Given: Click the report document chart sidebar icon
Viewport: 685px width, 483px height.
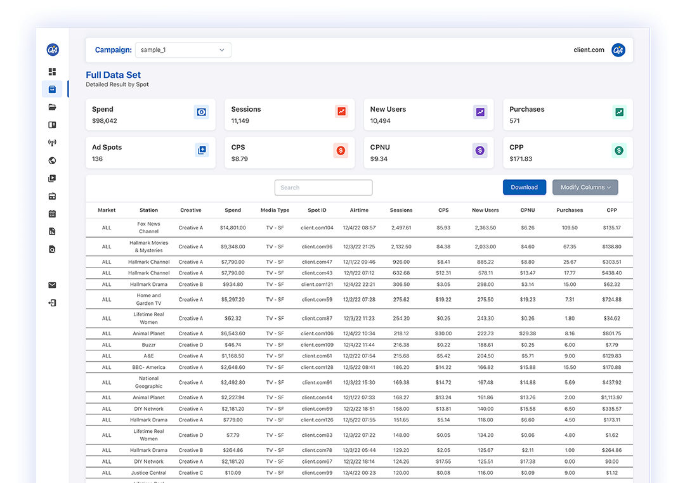Looking at the screenshot, I should click(52, 231).
